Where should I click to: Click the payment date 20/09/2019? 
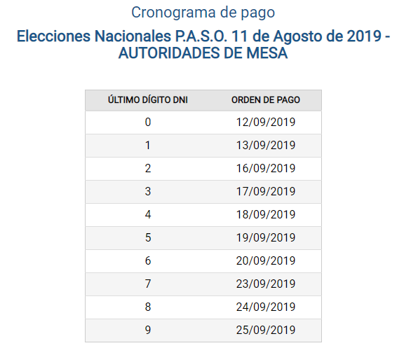click(266, 260)
